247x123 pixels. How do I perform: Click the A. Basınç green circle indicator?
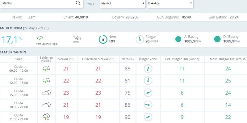point(178,39)
